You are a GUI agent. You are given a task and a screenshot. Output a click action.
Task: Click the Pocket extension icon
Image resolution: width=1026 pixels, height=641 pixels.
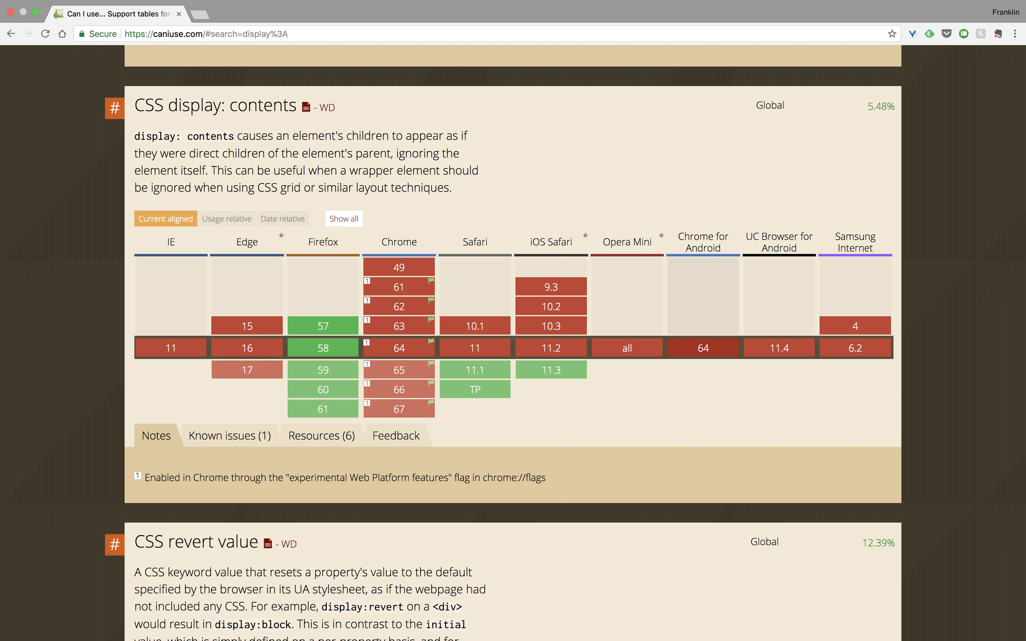click(x=946, y=34)
